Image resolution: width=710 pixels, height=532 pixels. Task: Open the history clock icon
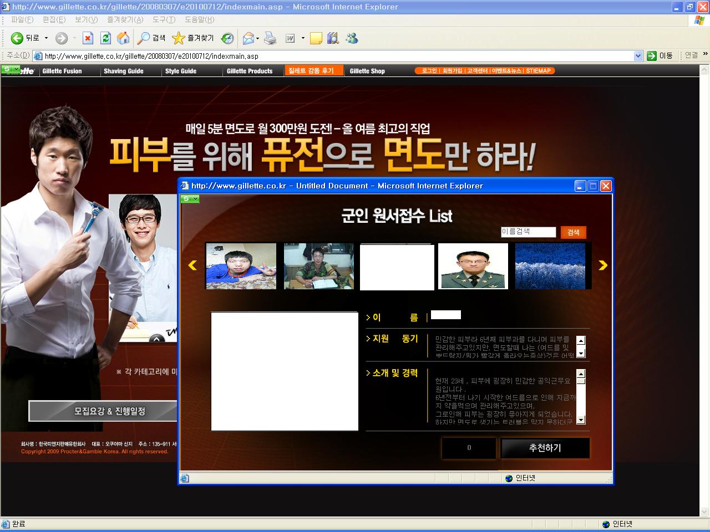coord(227,38)
